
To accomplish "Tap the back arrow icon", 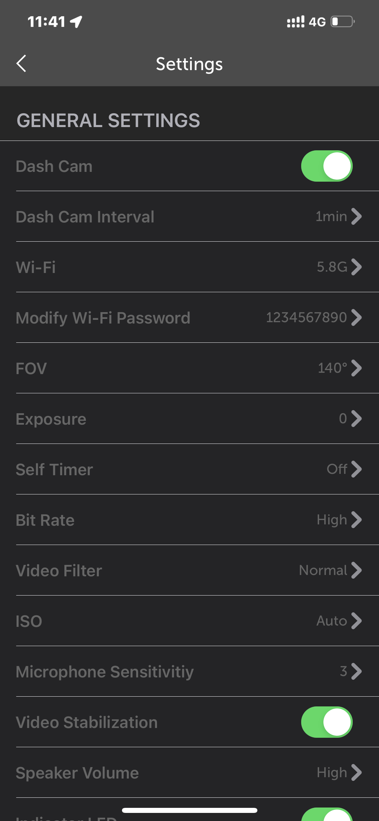I will [21, 63].
